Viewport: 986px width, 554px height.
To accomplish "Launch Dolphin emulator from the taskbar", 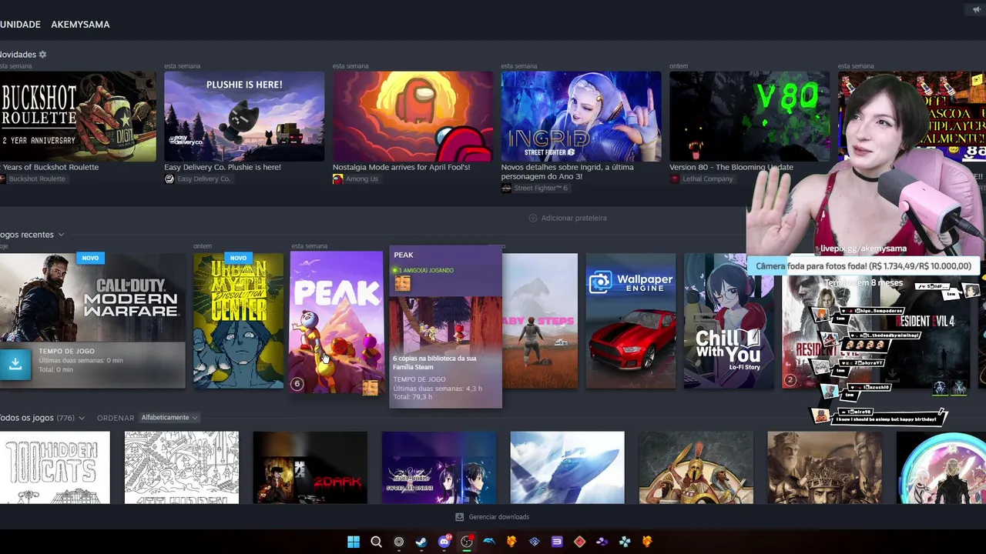I will tap(489, 542).
